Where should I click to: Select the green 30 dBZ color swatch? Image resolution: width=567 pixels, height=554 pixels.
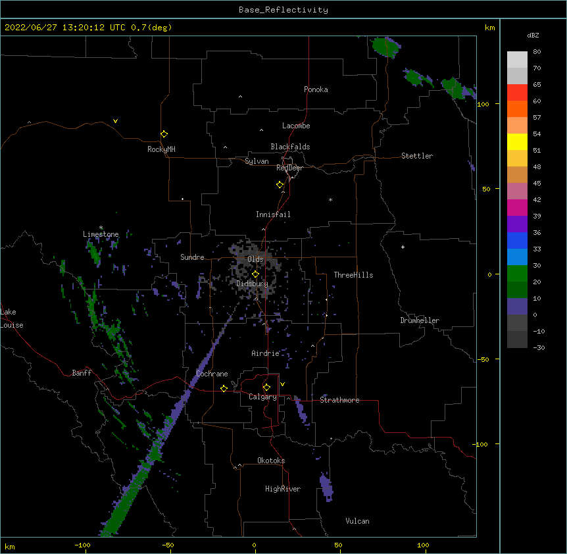point(517,274)
